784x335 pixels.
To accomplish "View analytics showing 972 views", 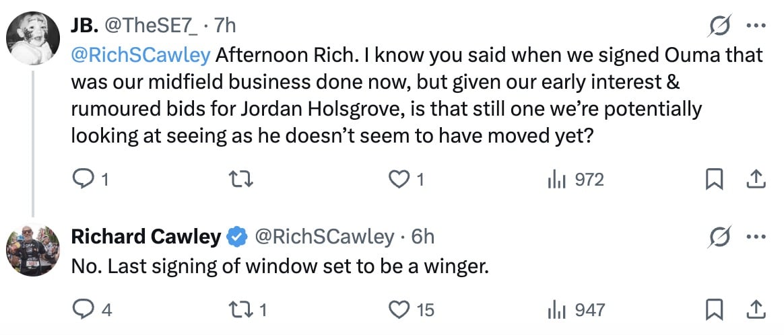I will click(576, 179).
